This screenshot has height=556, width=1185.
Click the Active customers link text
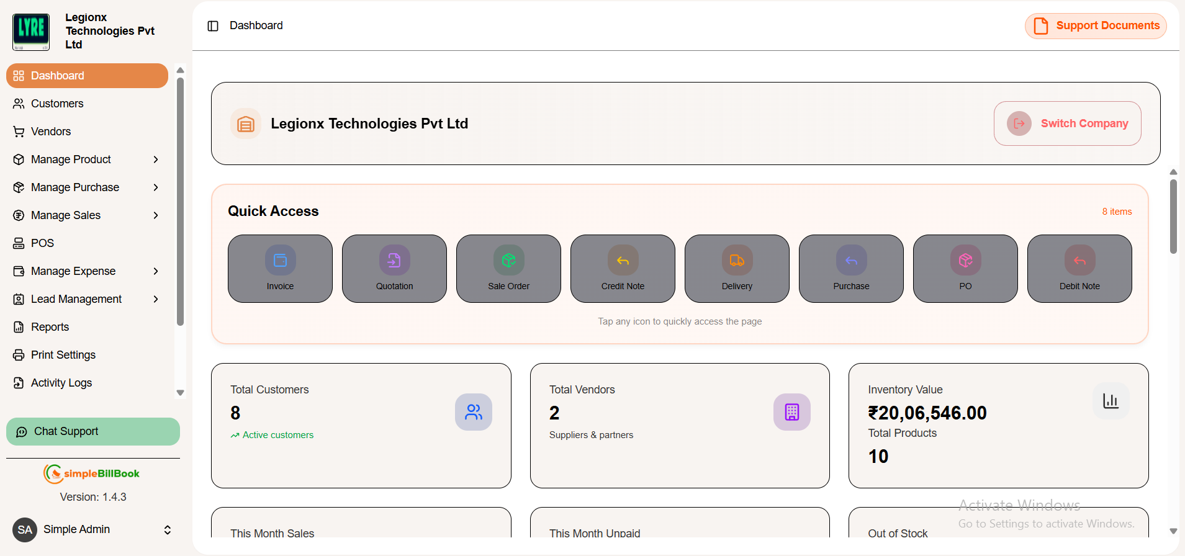(x=278, y=435)
